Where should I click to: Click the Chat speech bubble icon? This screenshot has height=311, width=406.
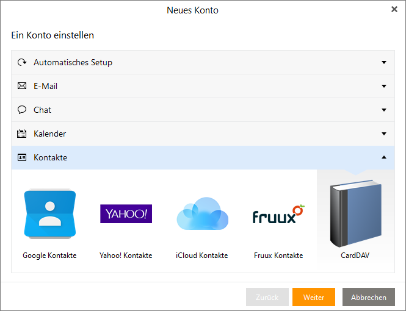[x=22, y=110]
